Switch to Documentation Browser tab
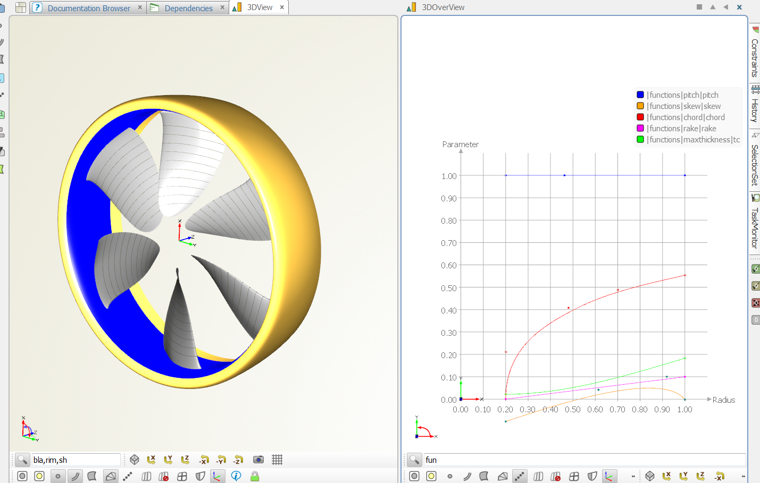760x483 pixels. tap(89, 8)
